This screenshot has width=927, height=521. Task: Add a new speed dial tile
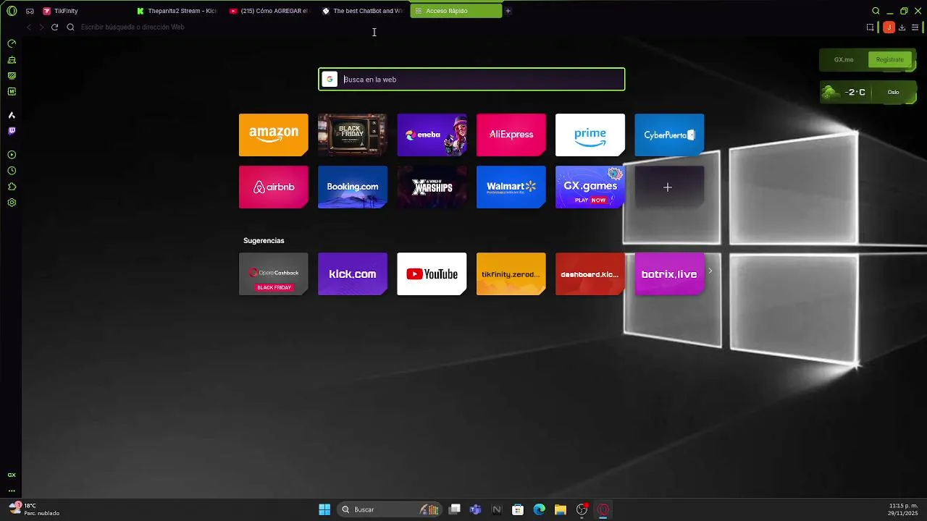point(668,187)
